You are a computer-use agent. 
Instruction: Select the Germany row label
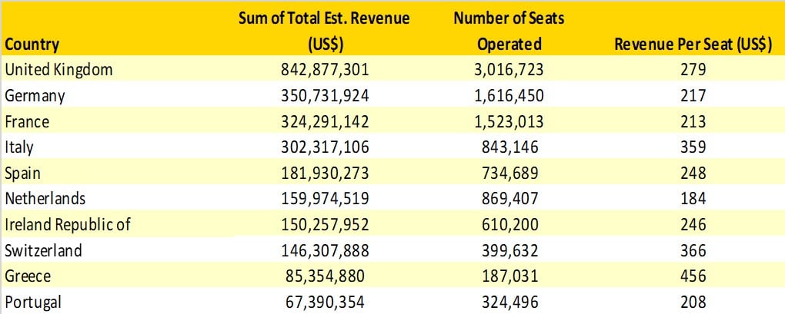[35, 96]
